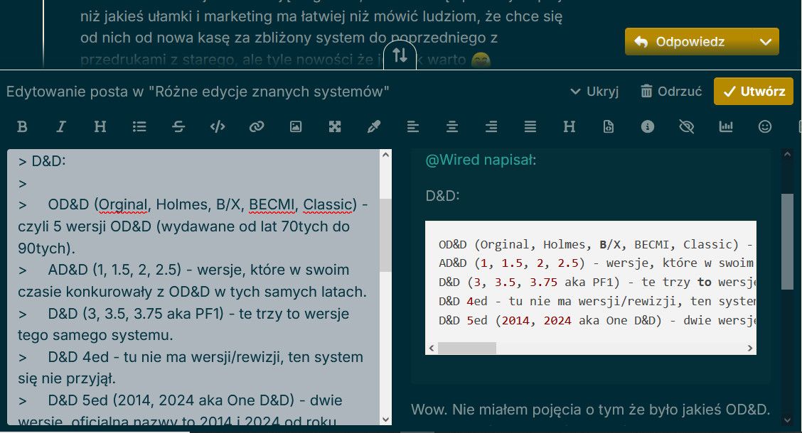
Task: Insert a bulleted list
Action: tap(139, 126)
